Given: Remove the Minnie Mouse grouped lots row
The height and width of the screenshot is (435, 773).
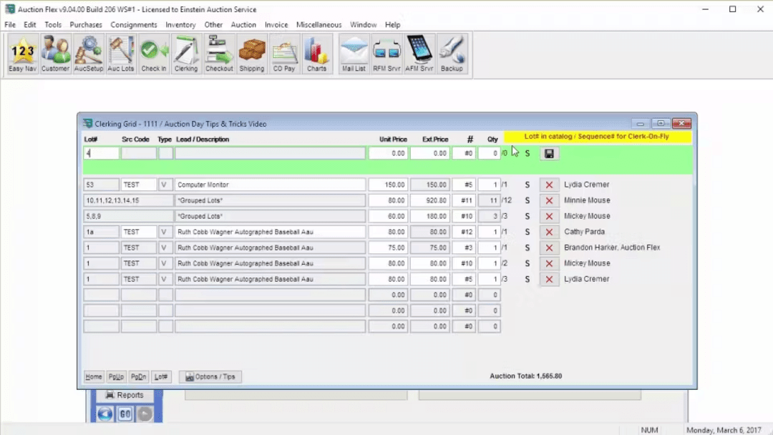Looking at the screenshot, I should (549, 200).
